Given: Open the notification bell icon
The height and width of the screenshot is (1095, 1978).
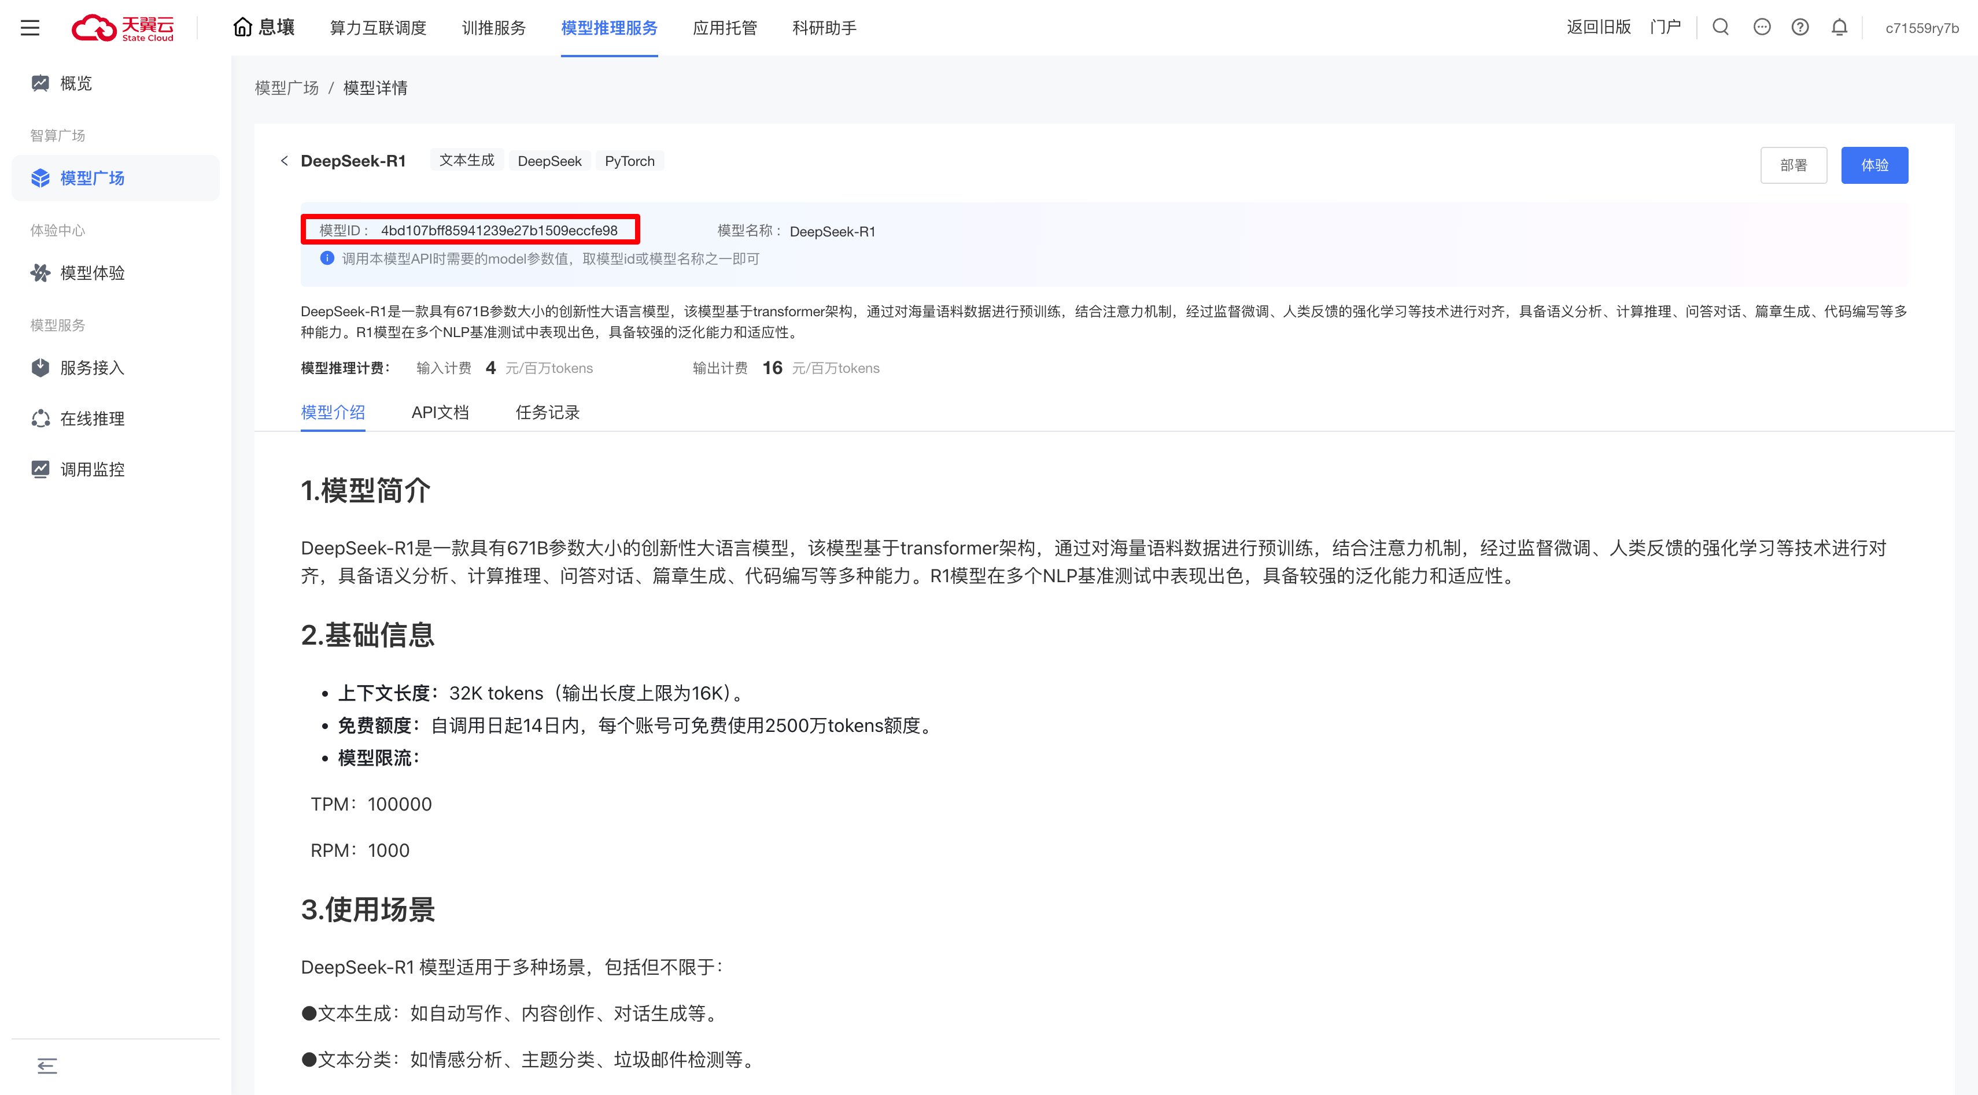Looking at the screenshot, I should [1839, 28].
